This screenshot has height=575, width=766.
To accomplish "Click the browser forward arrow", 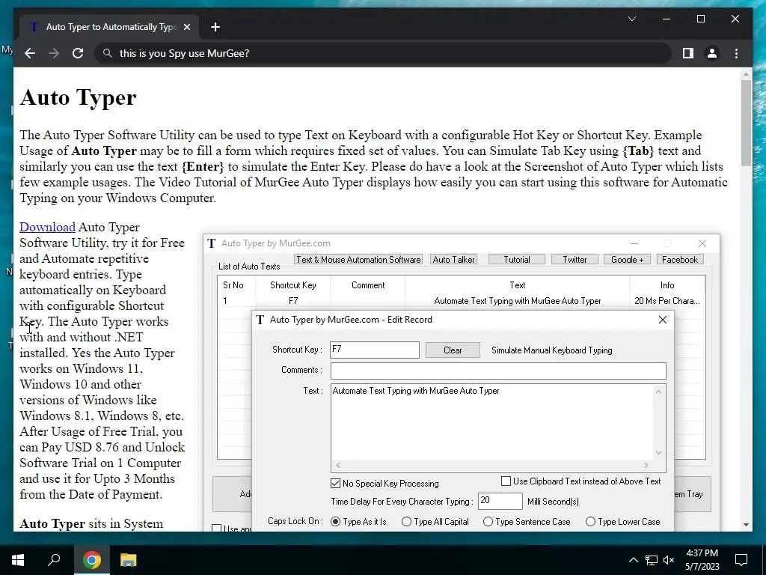I will coord(54,53).
